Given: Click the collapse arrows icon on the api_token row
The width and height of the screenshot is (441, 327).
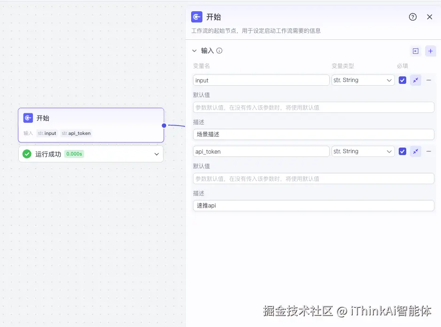Looking at the screenshot, I should 415,151.
